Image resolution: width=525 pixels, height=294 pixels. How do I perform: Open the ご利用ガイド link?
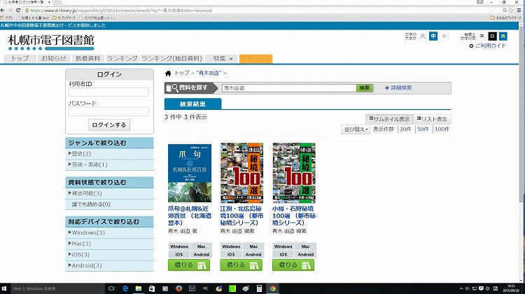488,46
